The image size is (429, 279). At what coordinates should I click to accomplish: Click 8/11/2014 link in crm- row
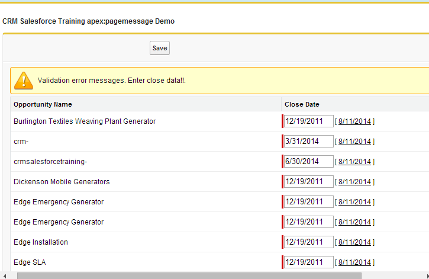pyautogui.click(x=354, y=142)
